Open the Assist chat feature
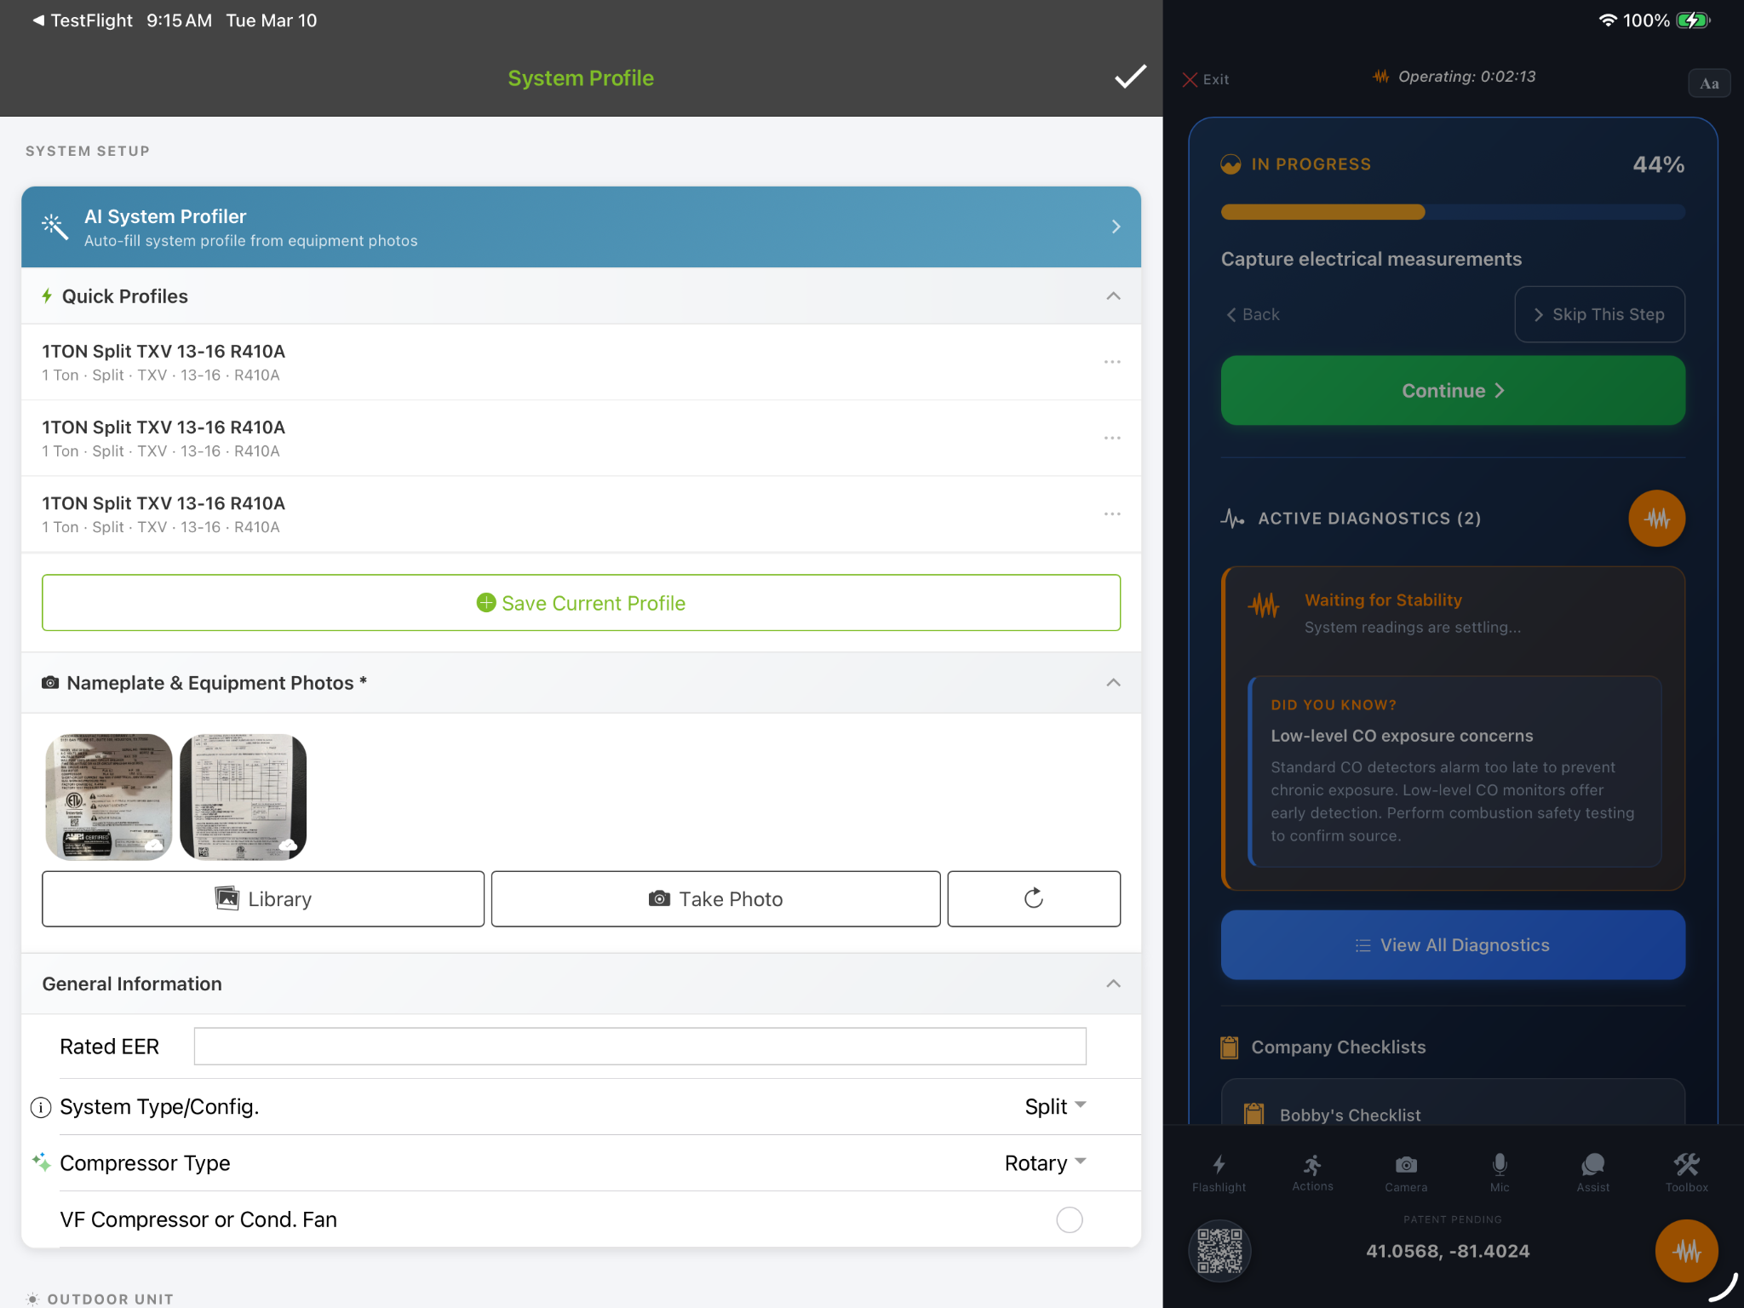This screenshot has height=1308, width=1744. pos(1592,1171)
